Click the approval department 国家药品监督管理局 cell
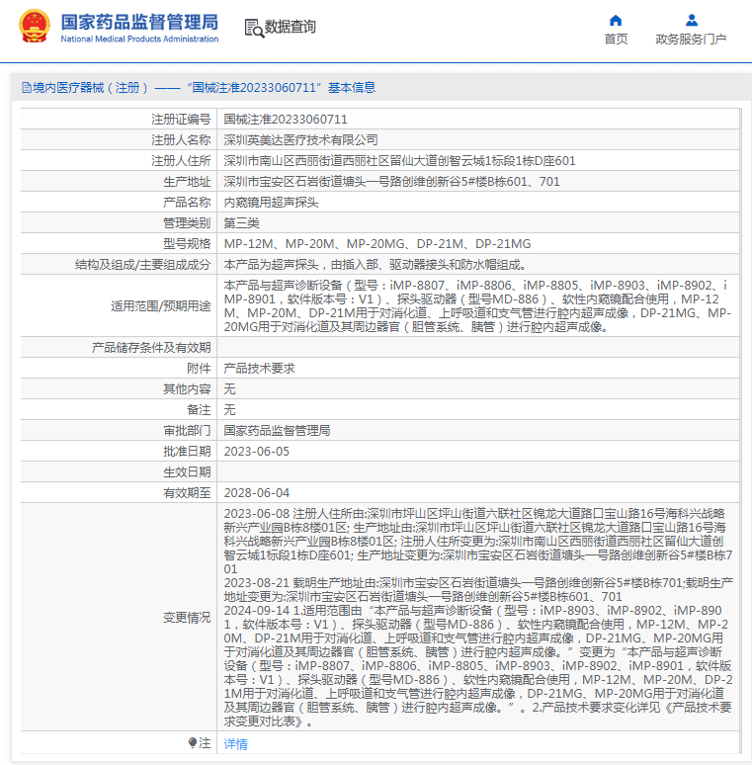This screenshot has height=765, width=752. click(x=277, y=430)
